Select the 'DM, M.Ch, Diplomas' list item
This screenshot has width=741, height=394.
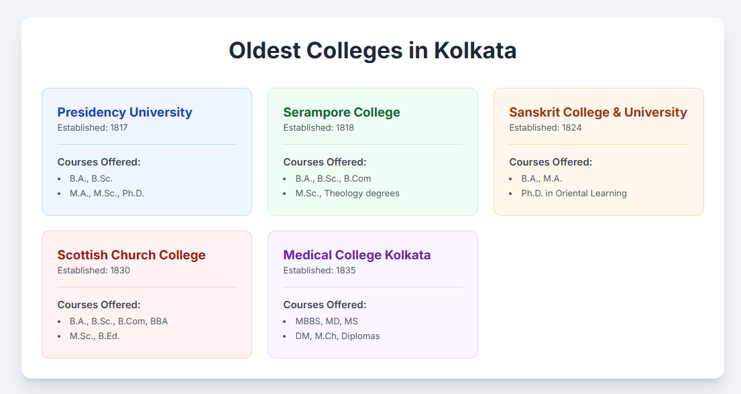[337, 336]
